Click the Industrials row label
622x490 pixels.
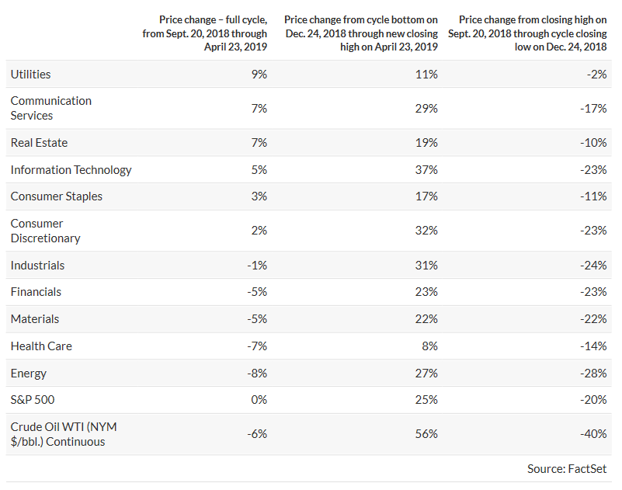point(37,266)
